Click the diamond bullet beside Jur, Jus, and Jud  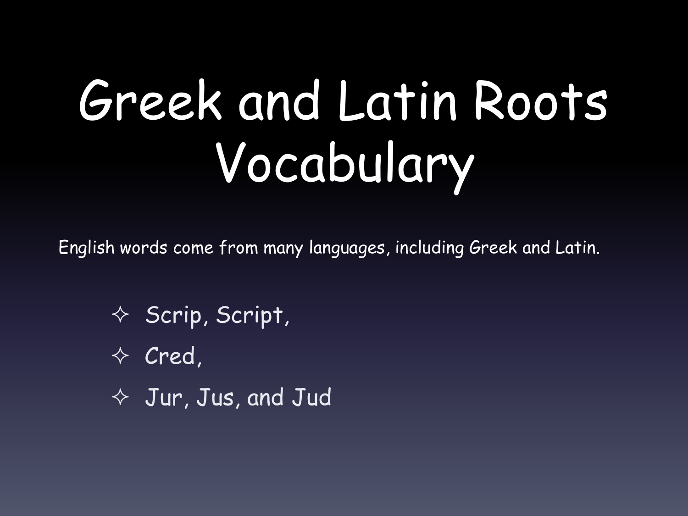[120, 397]
